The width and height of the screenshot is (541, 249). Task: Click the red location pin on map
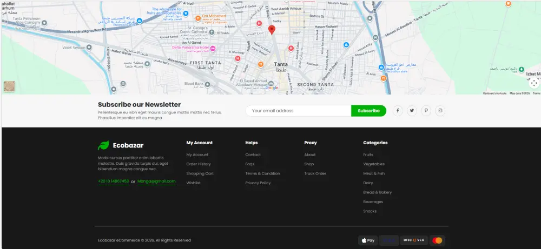[272, 29]
